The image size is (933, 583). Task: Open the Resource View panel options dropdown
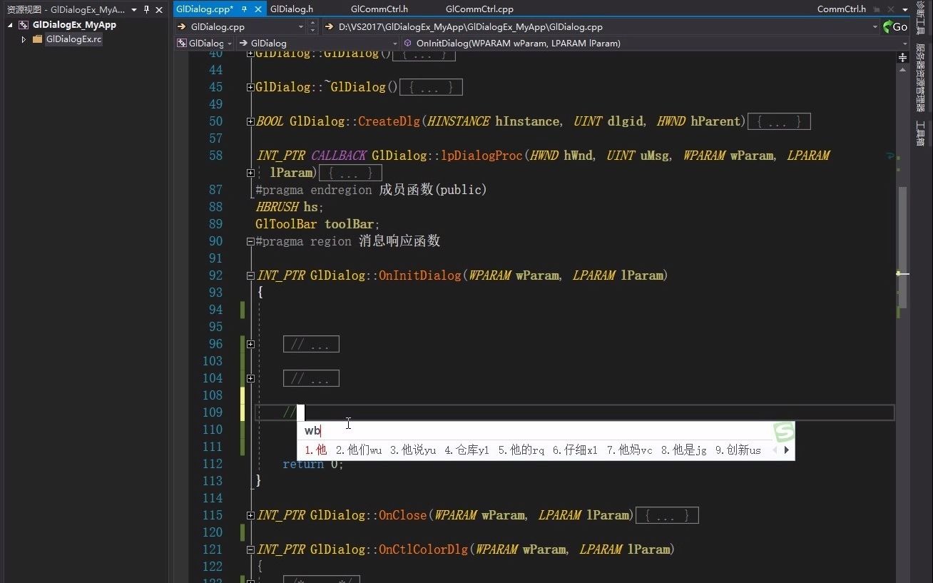tap(134, 10)
